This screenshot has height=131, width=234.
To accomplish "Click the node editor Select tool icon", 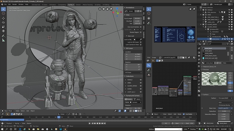I will pyautogui.click(x=149, y=65).
